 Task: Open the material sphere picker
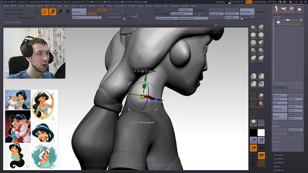coord(254,123)
